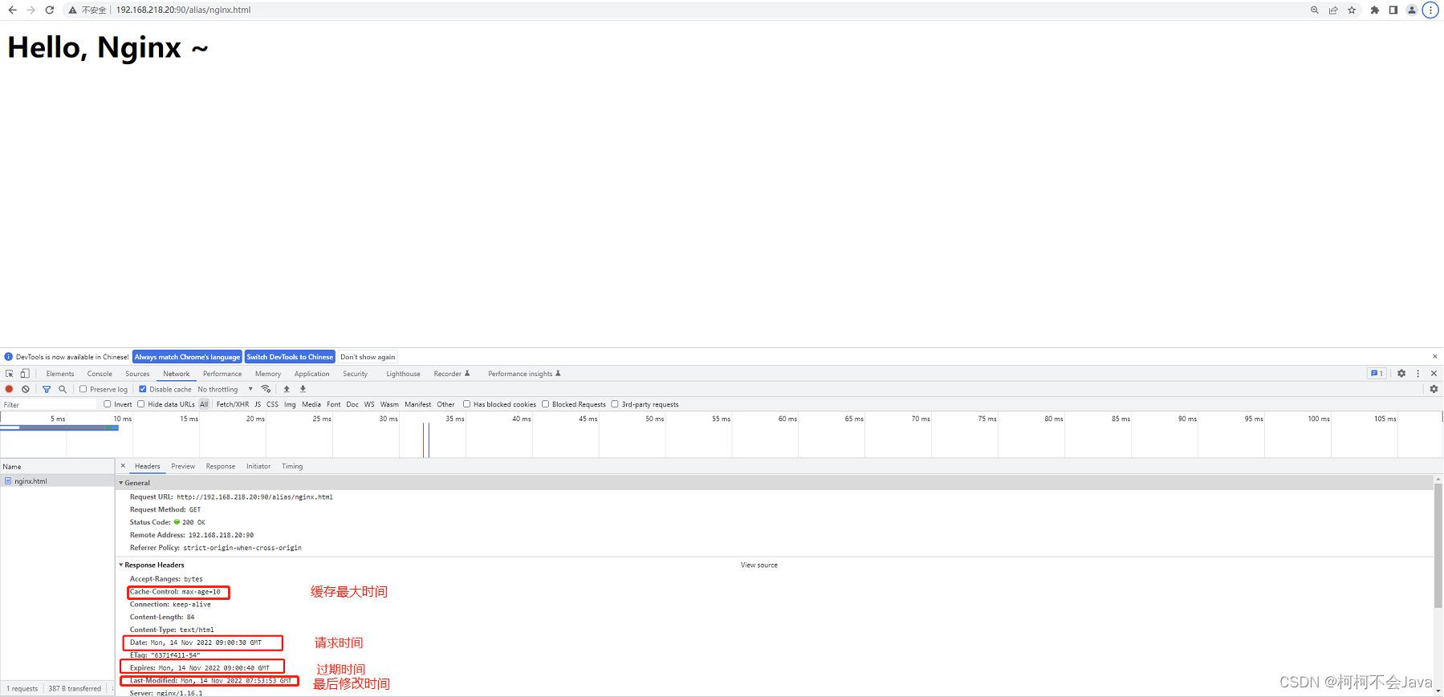
Task: Open the No throttling dropdown
Action: [x=226, y=389]
